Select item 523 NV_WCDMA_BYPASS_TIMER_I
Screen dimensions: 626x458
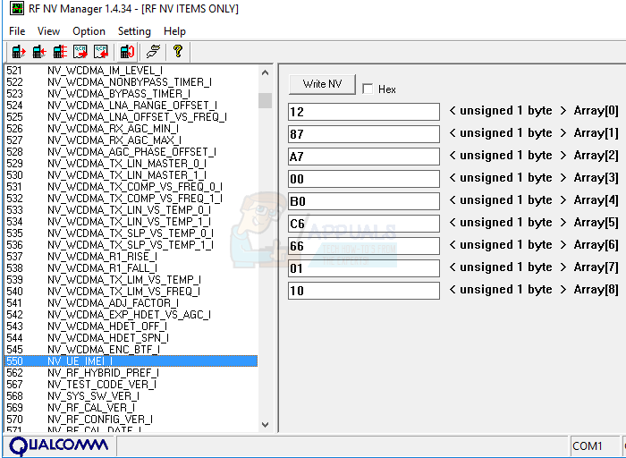click(x=131, y=93)
